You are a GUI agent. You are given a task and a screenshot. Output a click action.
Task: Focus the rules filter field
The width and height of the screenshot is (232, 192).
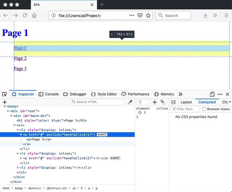[x=143, y=102]
